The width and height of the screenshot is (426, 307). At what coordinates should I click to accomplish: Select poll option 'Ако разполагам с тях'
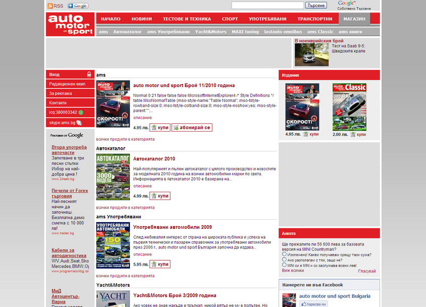[284, 260]
